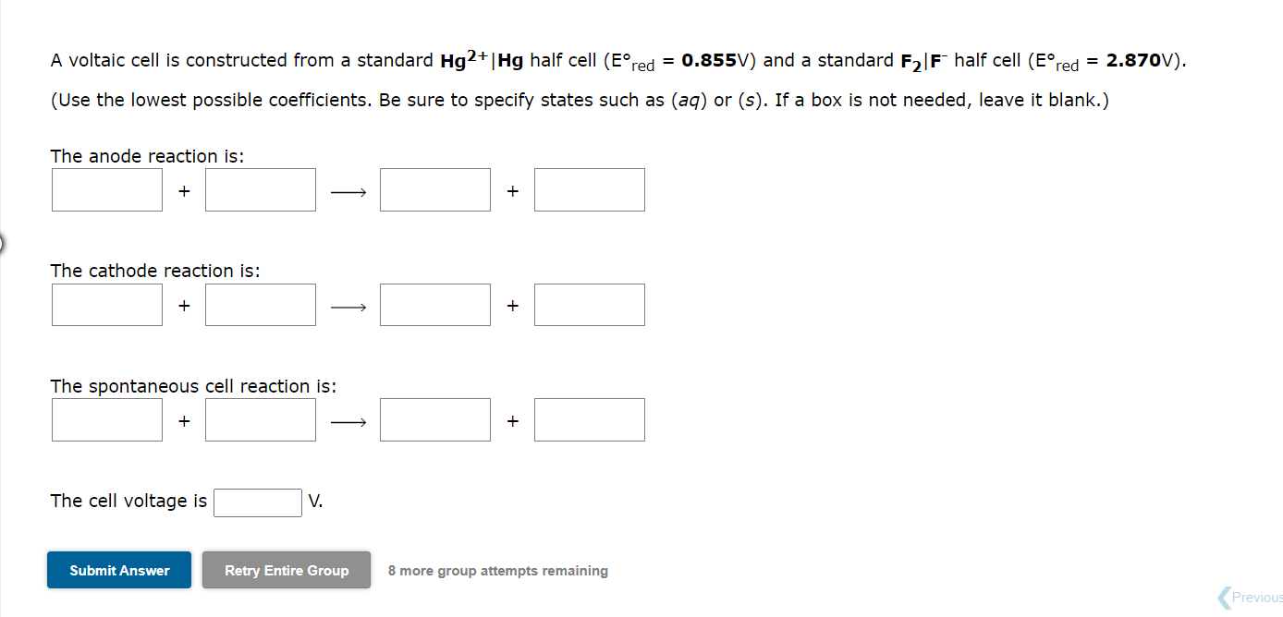The height and width of the screenshot is (617, 1283).
Task: Click the first spontaneous cell reaction product box
Action: pos(435,420)
